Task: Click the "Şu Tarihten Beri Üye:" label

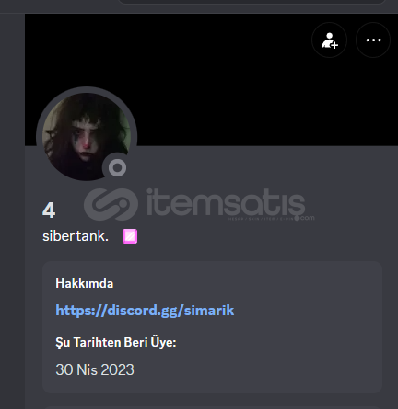Action: (116, 342)
